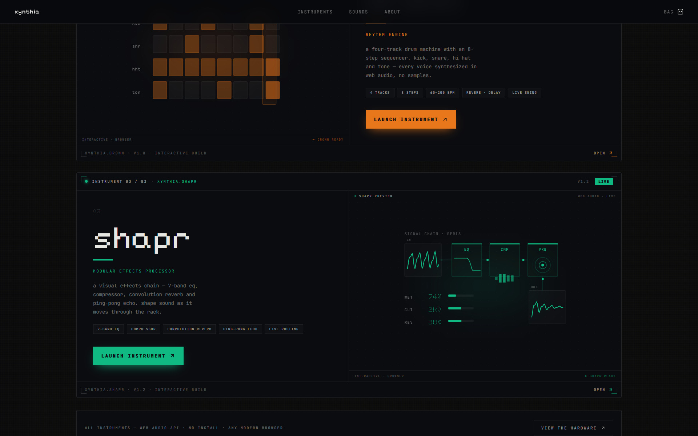The width and height of the screenshot is (698, 436).
Task: Select the CMP compressor module
Action: [505, 260]
